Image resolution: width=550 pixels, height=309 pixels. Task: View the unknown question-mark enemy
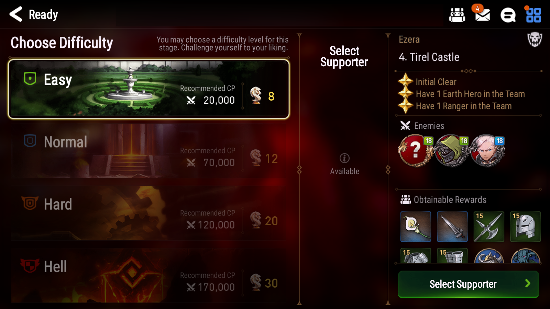(x=416, y=150)
